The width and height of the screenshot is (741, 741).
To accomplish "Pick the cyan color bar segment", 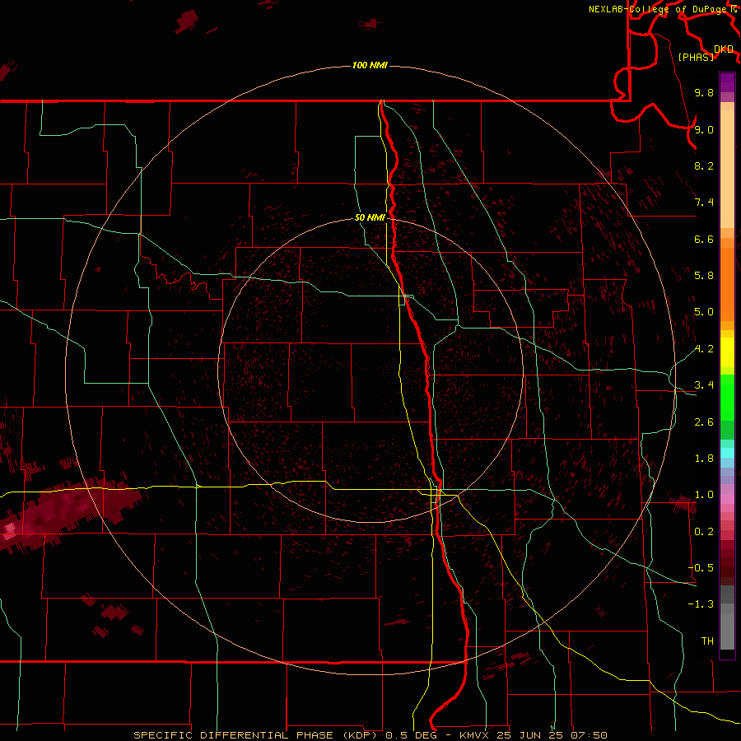I will click(x=727, y=453).
